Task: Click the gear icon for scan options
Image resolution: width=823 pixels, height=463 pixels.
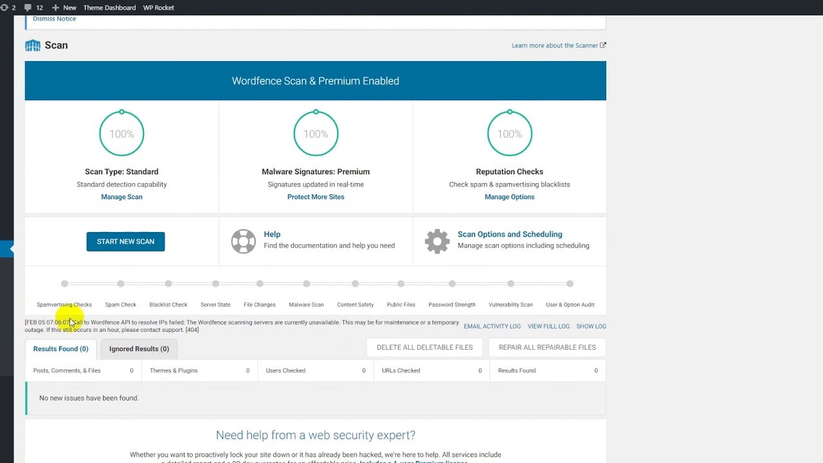Action: point(437,241)
